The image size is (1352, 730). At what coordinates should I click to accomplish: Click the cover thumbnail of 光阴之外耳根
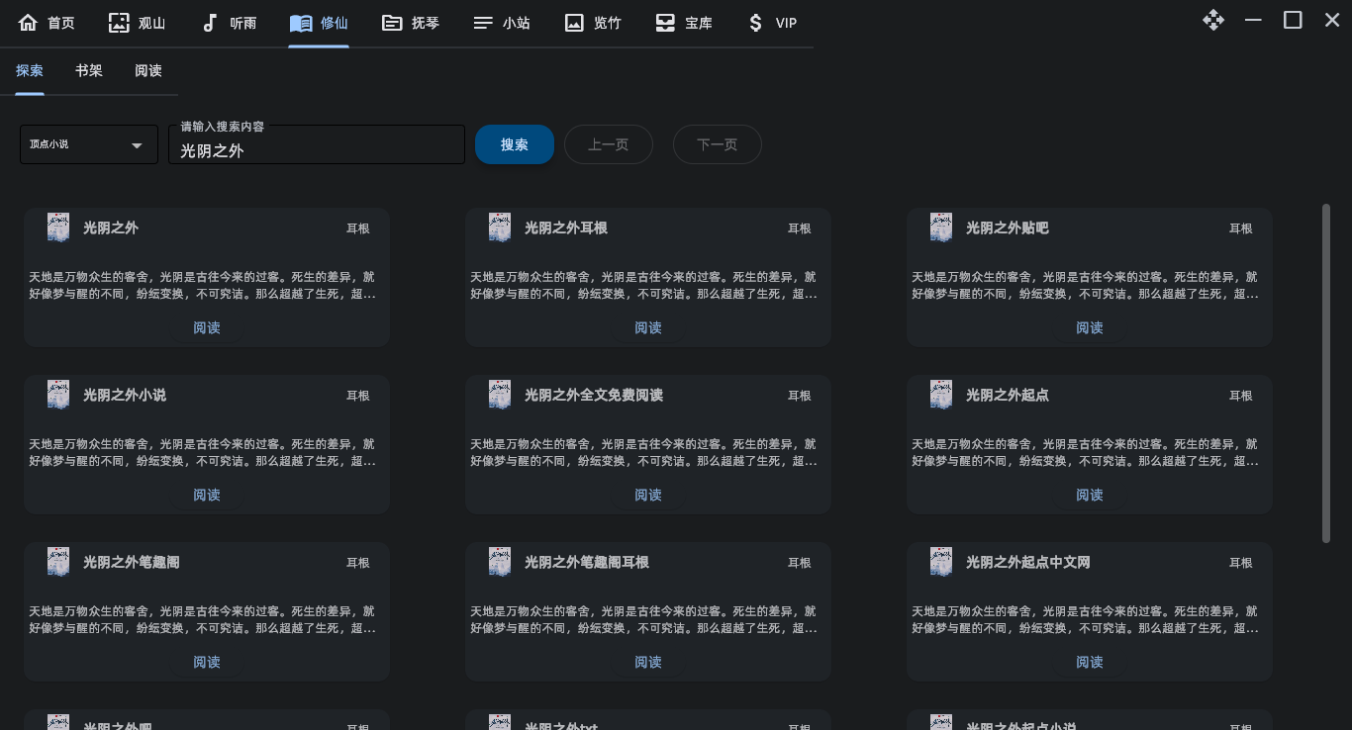pyautogui.click(x=500, y=228)
